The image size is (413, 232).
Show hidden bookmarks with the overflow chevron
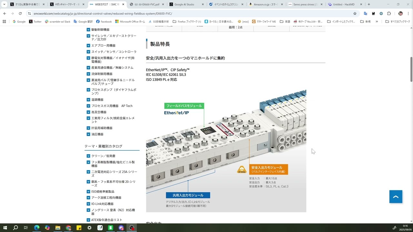[377, 22]
